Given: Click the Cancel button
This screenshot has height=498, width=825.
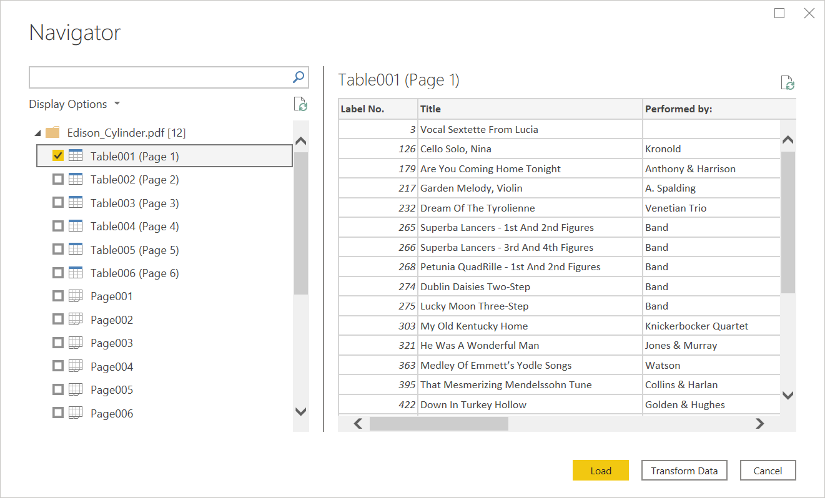Looking at the screenshot, I should coord(768,470).
